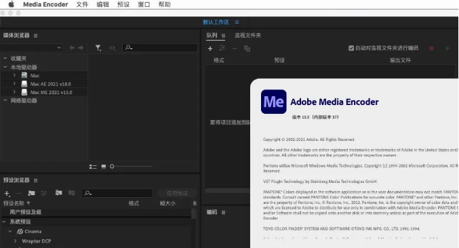Collapse the 收藏夹 tree group
This screenshot has width=459, height=248.
coord(5,58)
